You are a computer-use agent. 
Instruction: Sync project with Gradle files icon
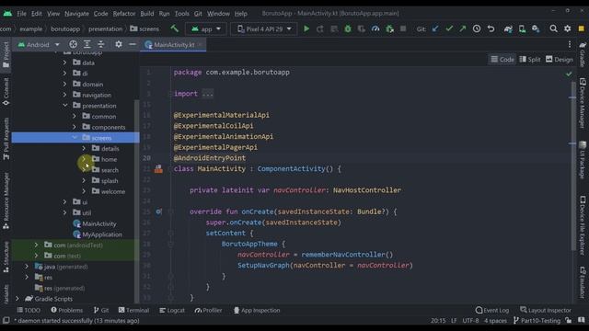tap(508, 29)
